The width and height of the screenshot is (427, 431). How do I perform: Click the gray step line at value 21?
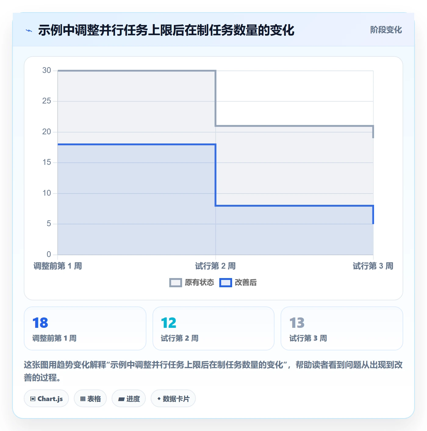click(x=294, y=126)
